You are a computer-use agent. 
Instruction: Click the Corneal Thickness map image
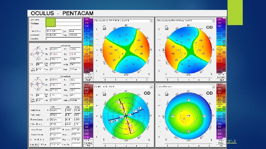pos(188,116)
